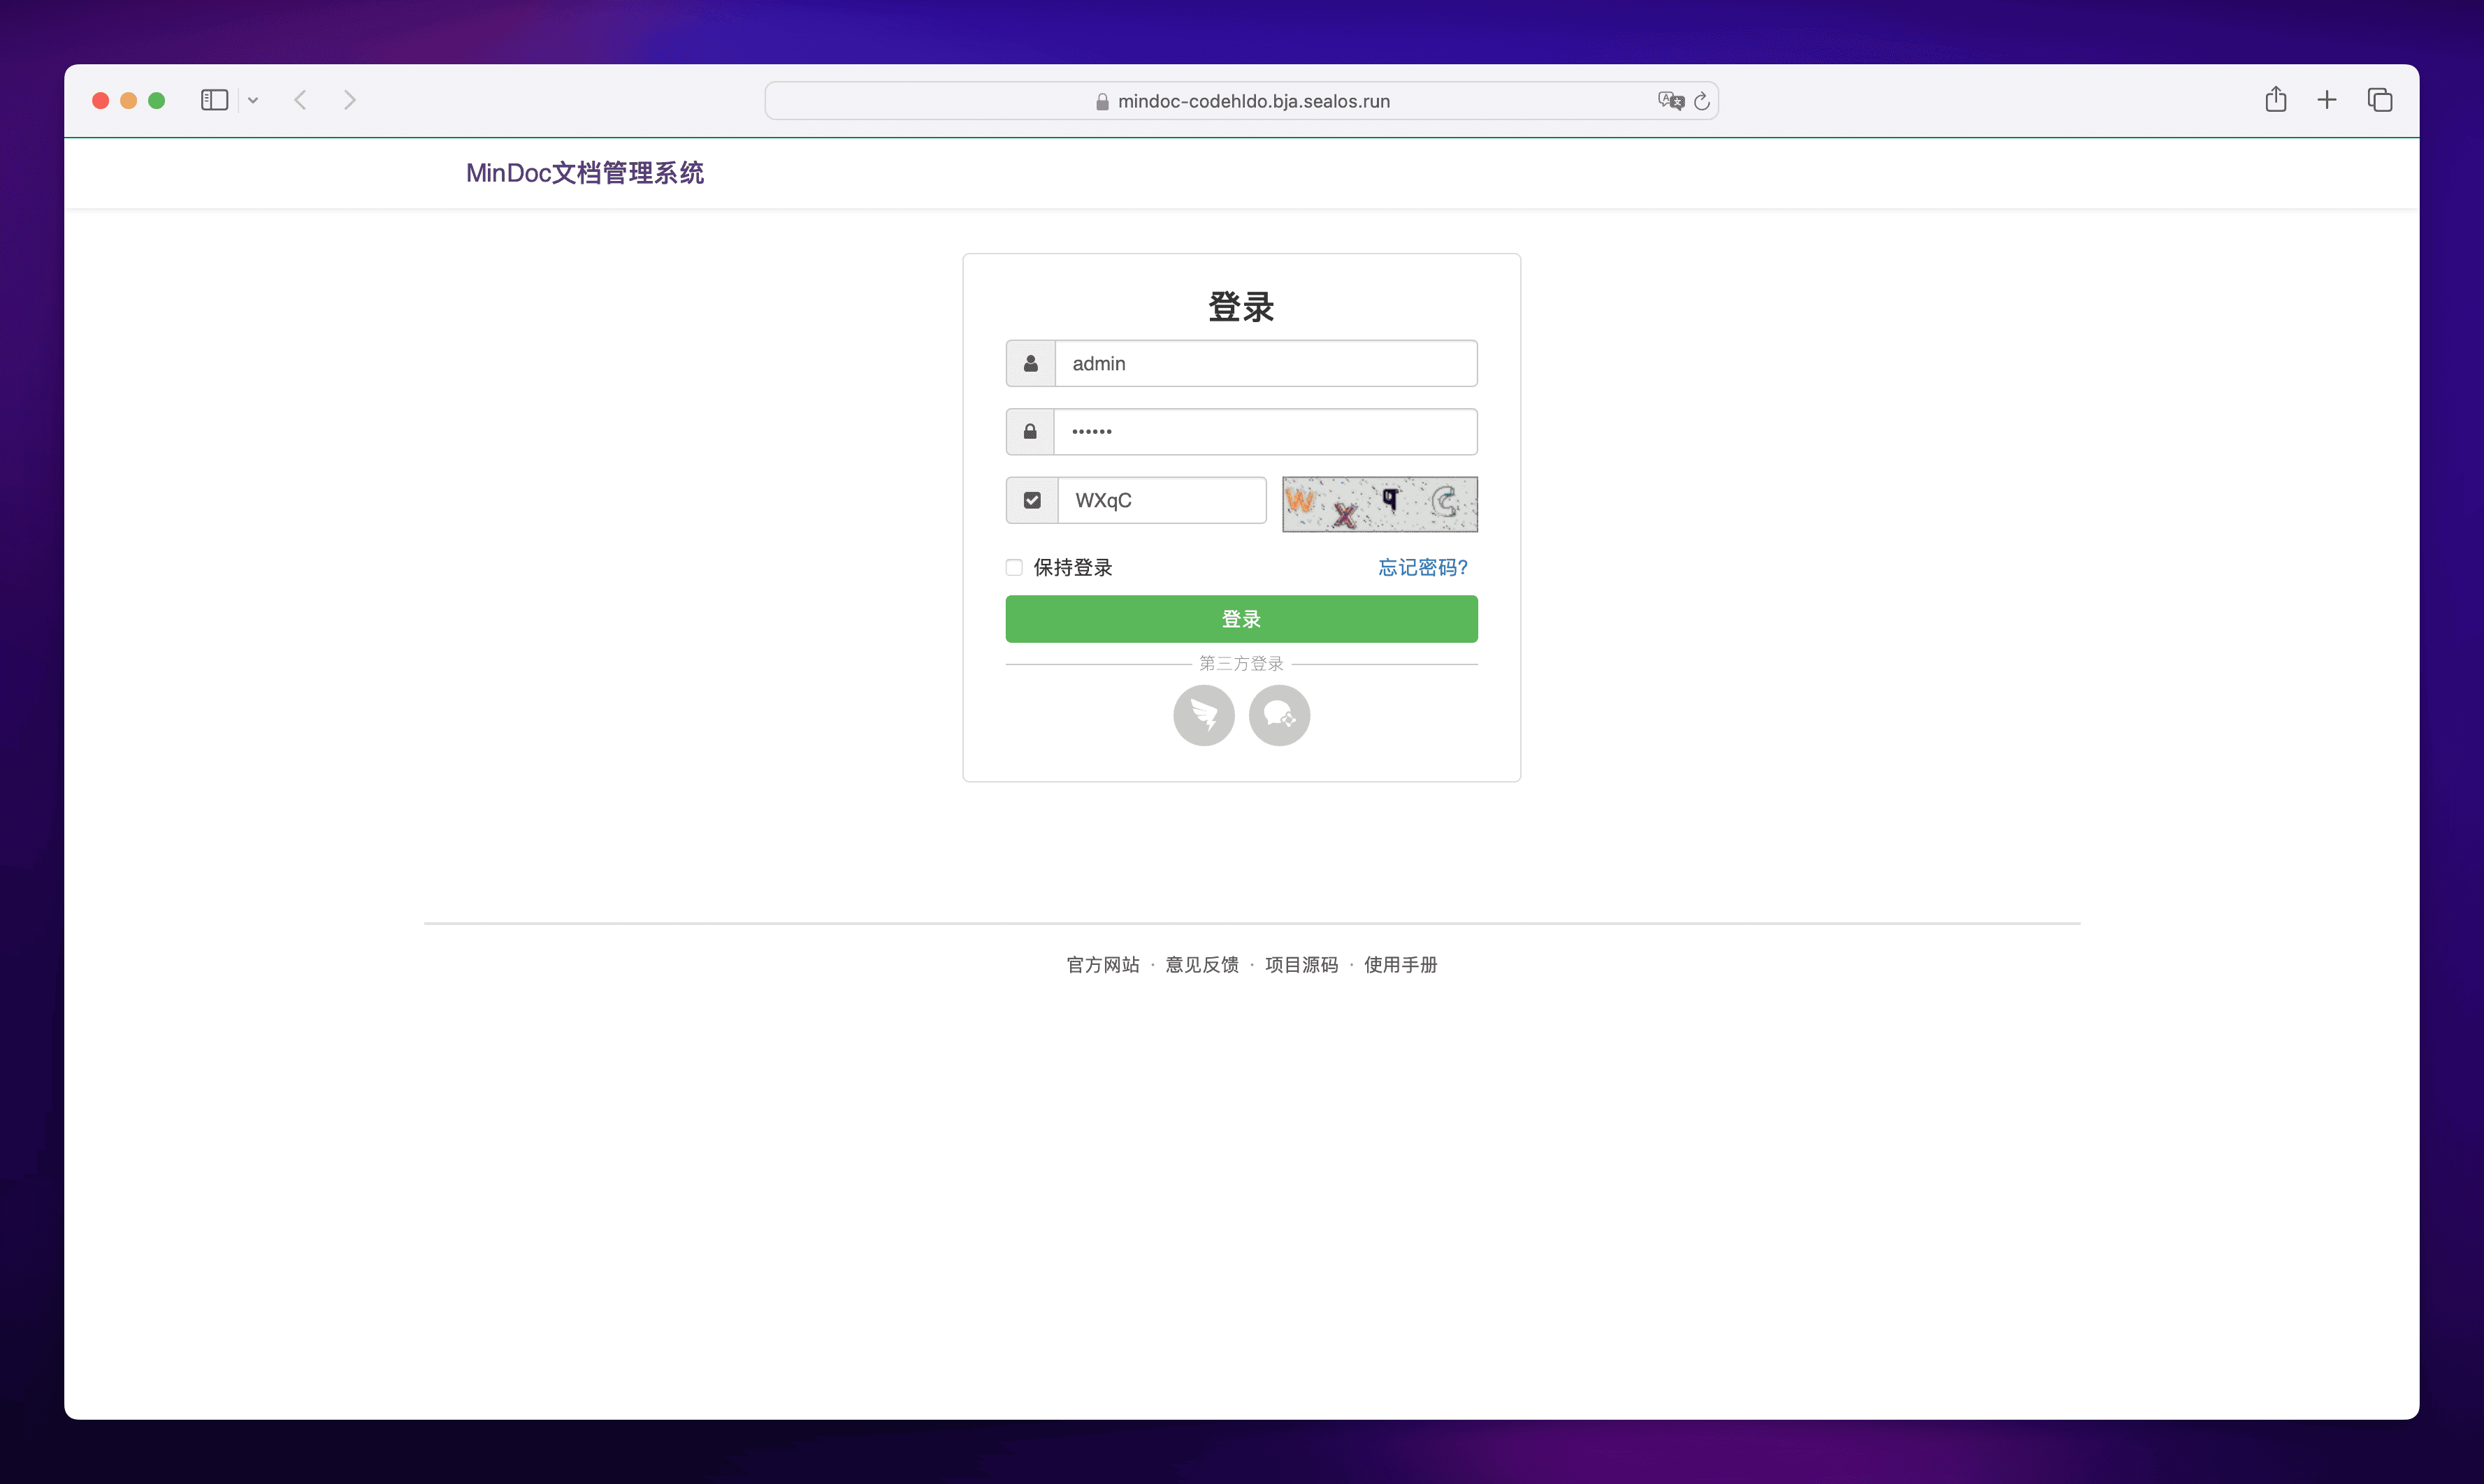
Task: Go back with the left arrow
Action: 300,100
